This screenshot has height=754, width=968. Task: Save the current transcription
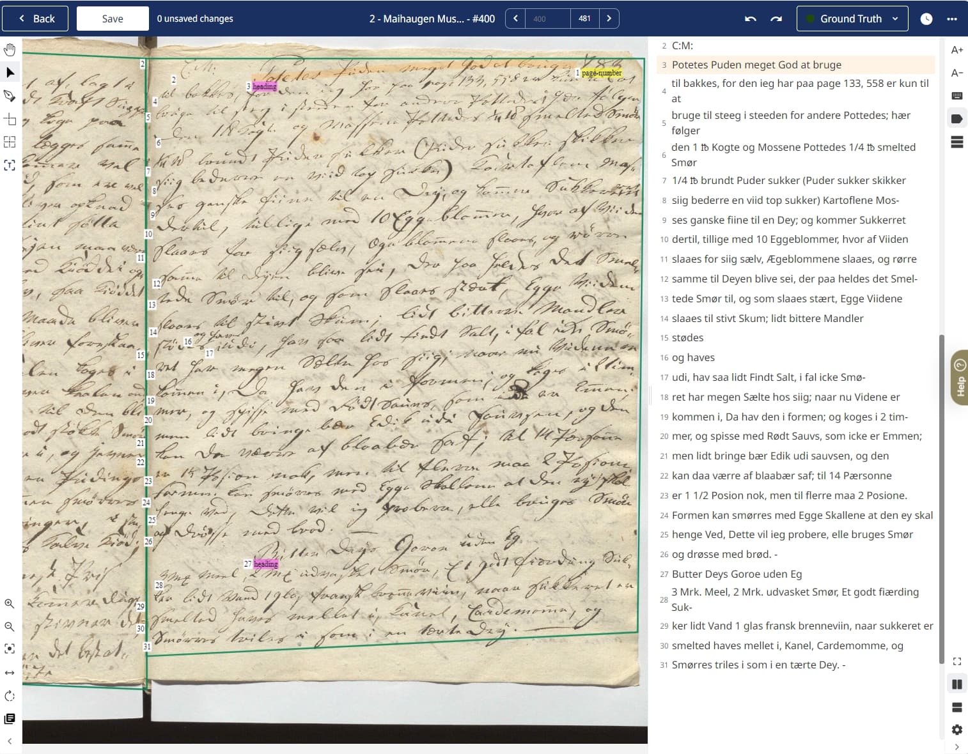coord(113,19)
